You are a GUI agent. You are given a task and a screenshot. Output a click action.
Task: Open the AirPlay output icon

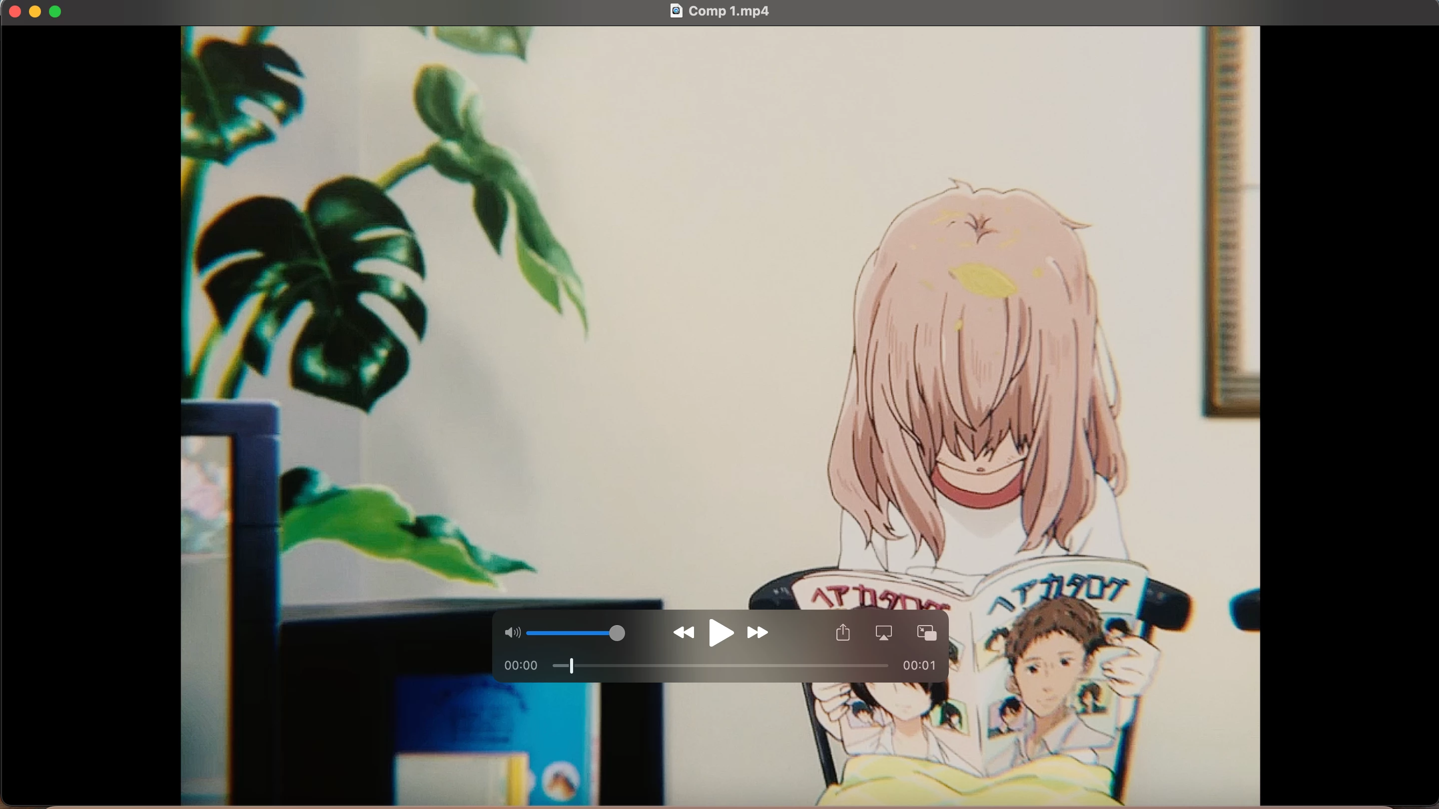click(x=883, y=633)
